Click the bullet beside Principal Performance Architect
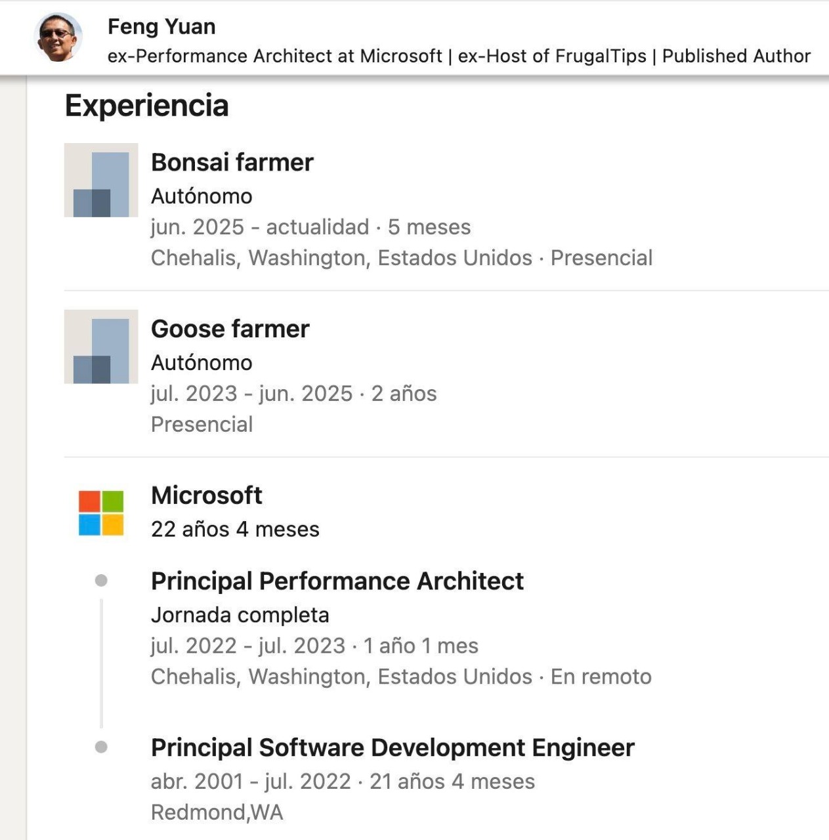The image size is (829, 840). coord(101,581)
